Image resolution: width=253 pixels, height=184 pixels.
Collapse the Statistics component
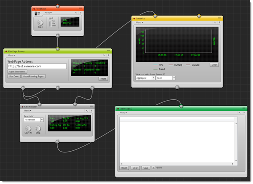219,18
